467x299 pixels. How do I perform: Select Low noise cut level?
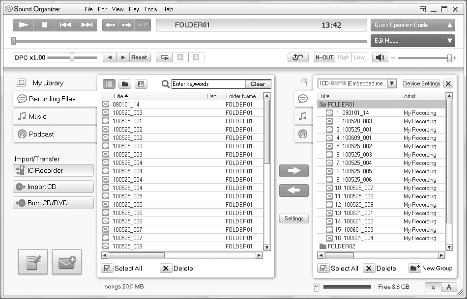coord(359,57)
